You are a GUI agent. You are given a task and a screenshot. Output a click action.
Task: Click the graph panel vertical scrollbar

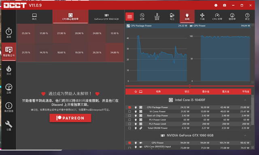[253, 54]
